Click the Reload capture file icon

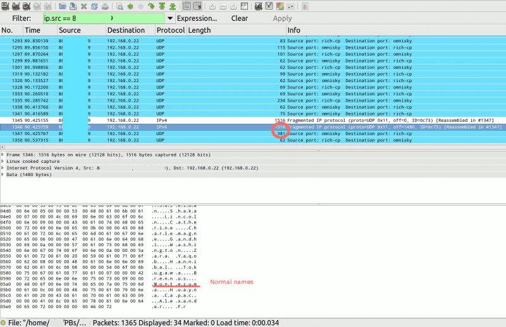click(94, 6)
